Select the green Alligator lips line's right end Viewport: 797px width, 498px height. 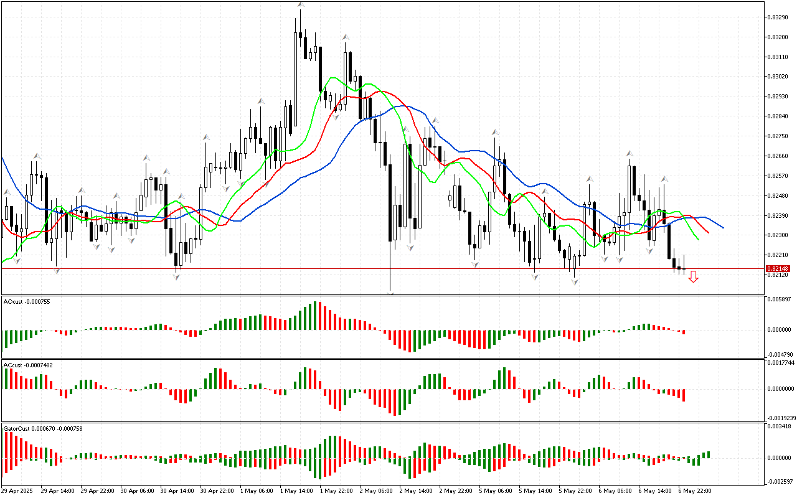pos(697,238)
